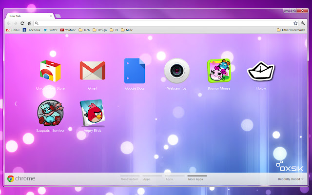Maximize the Chrome window

(x=293, y=11)
